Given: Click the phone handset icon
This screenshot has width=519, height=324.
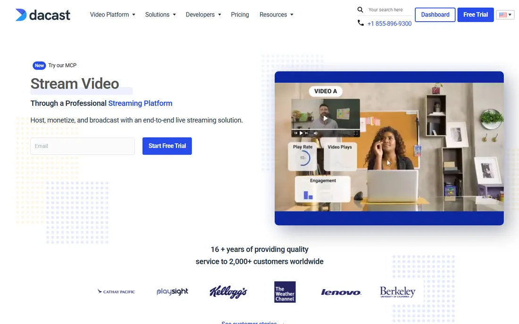Looking at the screenshot, I should click(x=360, y=23).
